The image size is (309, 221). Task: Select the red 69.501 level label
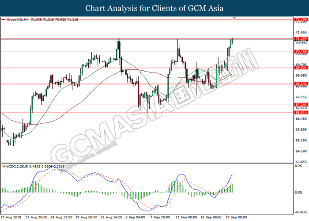301,68
